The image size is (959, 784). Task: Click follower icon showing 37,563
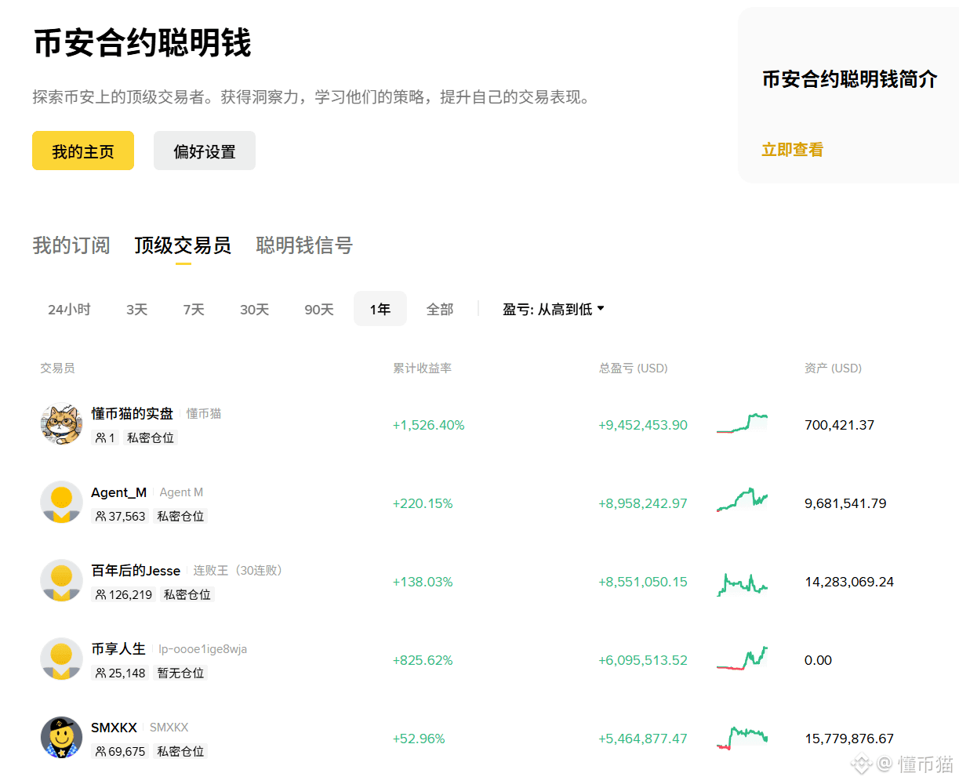[x=100, y=516]
